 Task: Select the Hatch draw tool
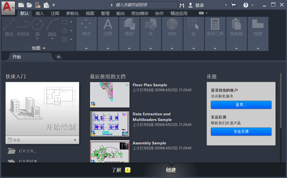tap(65, 39)
